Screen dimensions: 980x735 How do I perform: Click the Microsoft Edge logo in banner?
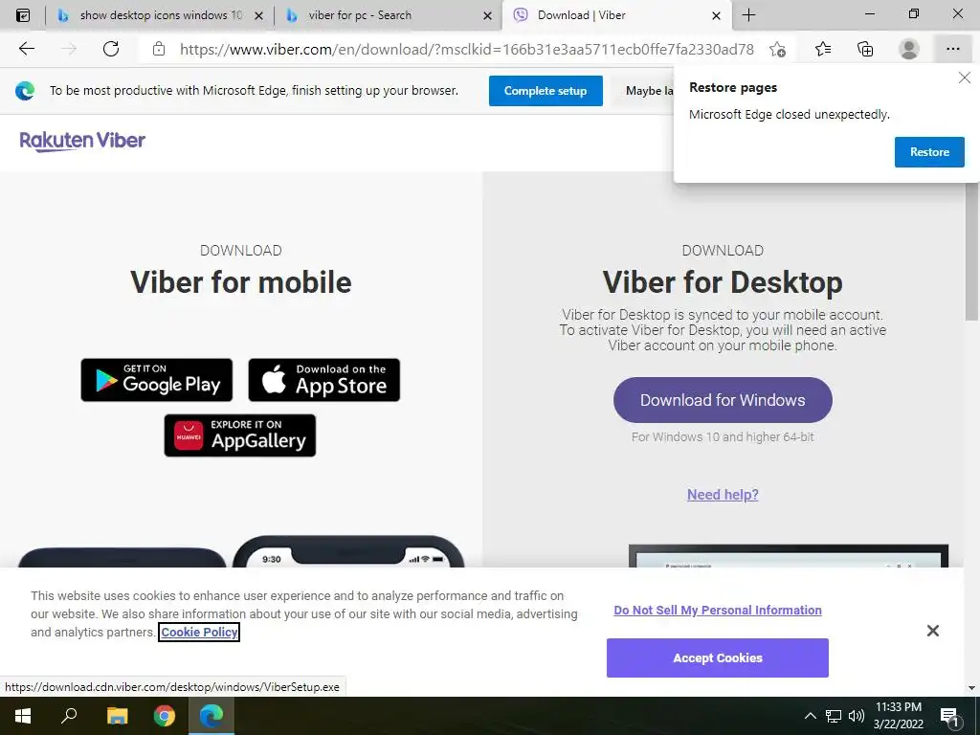25,91
